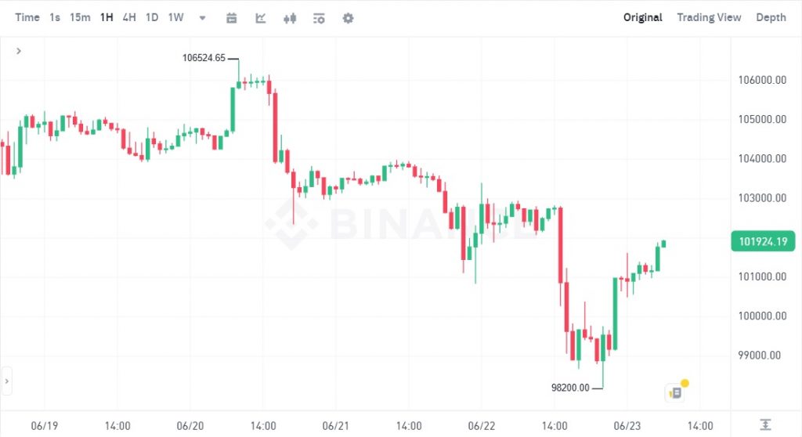Click the news feed icon with yellow dot
Viewport: 802px width, 437px height.
click(x=674, y=392)
